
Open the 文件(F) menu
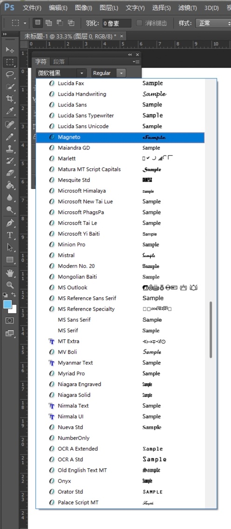click(32, 8)
